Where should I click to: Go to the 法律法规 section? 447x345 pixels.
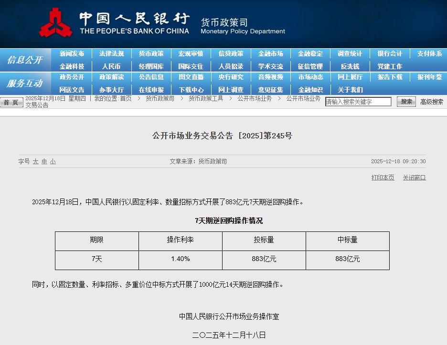(111, 54)
